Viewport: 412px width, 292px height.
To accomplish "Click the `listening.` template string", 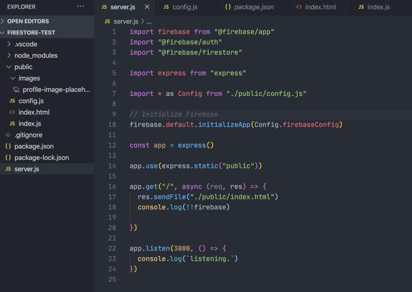I will click(x=210, y=259).
